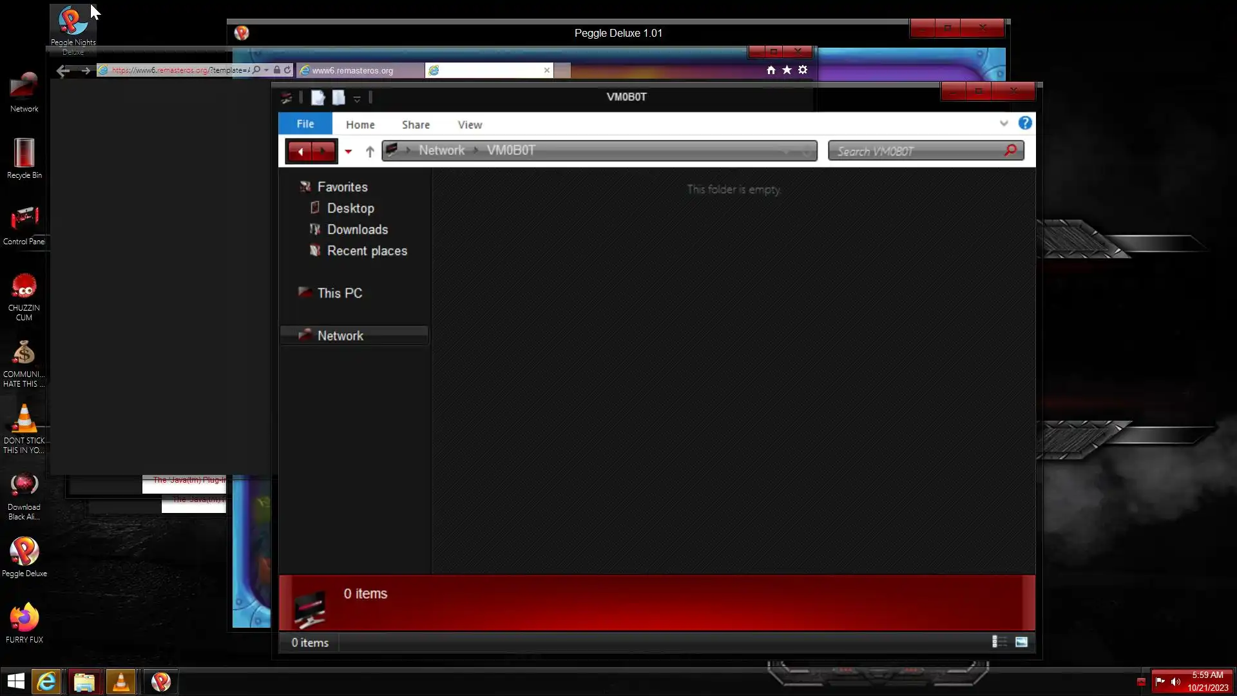Click the Search VM0B0T input field
The height and width of the screenshot is (696, 1237).
pos(915,151)
